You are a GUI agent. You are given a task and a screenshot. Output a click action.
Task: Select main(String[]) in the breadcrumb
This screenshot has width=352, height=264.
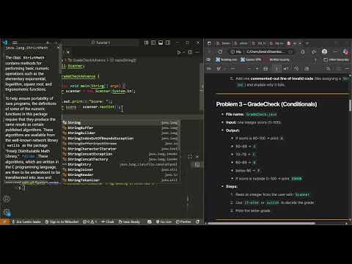click(123, 60)
